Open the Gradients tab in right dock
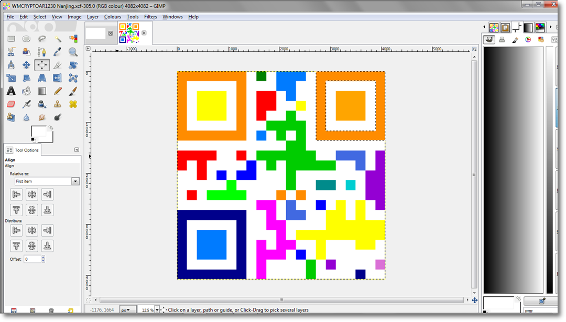Screen dimensions: 566x322 pos(528,27)
